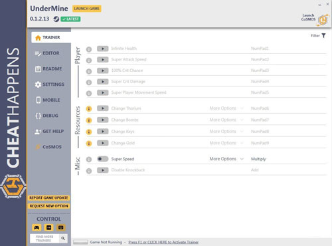Screen dimensions: 332x246
Task: Activate the Change Bombs cheat button
Action: [103, 120]
